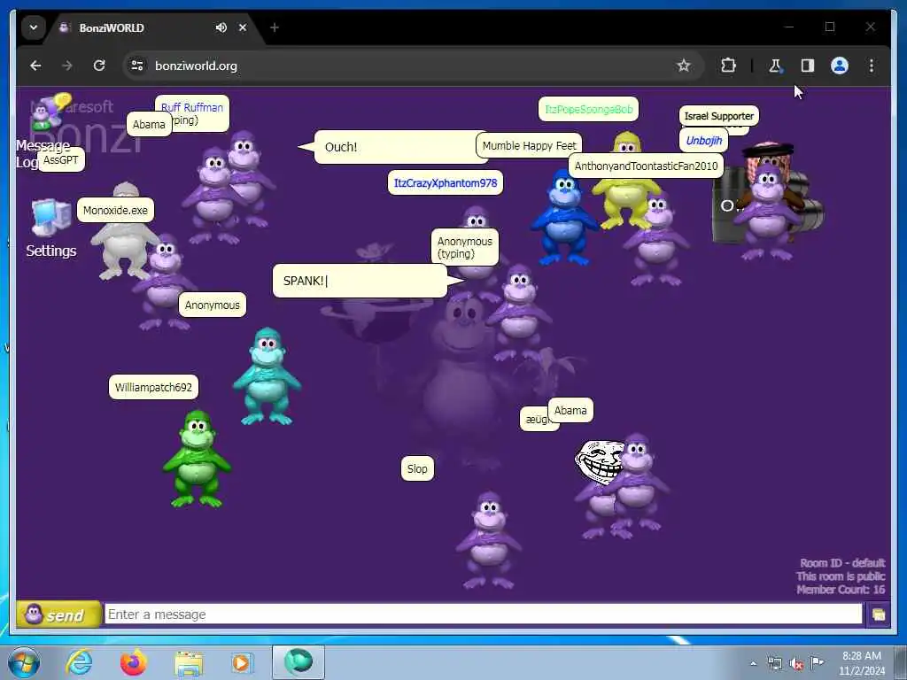Click the blue ItzCrazyXphantom978 Bonzi
The height and width of the screenshot is (680, 907).
coord(564,218)
